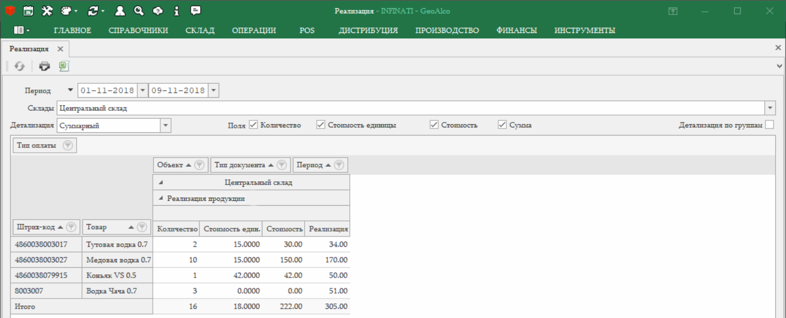Image resolution: width=786 pixels, height=318 pixels.
Task: Open the Детализация combo box arrow
Action: click(x=166, y=126)
